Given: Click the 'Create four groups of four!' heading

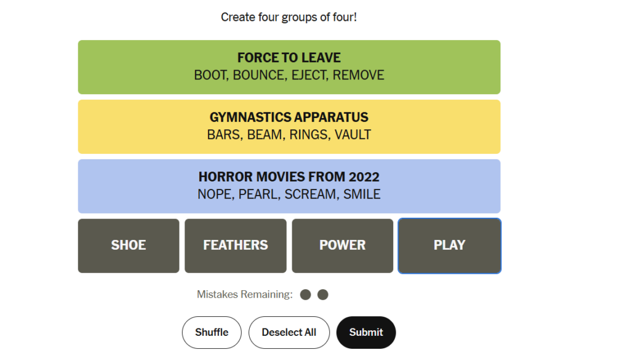Looking at the screenshot, I should click(x=289, y=17).
